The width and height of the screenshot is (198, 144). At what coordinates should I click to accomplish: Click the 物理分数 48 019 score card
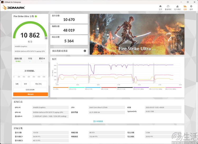[x=69, y=29]
